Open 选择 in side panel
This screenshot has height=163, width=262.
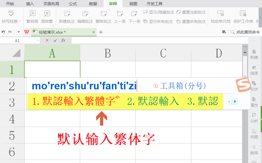(x=254, y=70)
